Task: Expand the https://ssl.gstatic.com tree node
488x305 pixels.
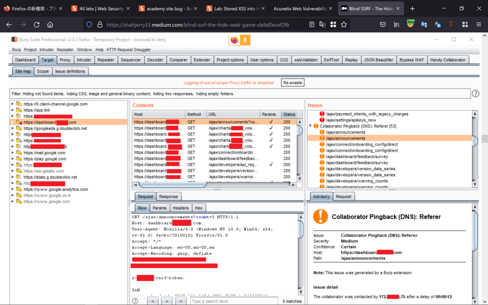Action: tap(13, 171)
